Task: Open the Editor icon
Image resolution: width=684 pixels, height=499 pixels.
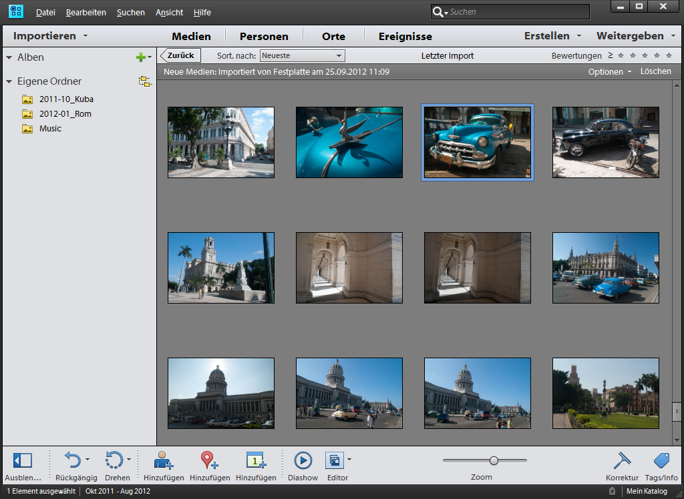Action: pos(334,460)
